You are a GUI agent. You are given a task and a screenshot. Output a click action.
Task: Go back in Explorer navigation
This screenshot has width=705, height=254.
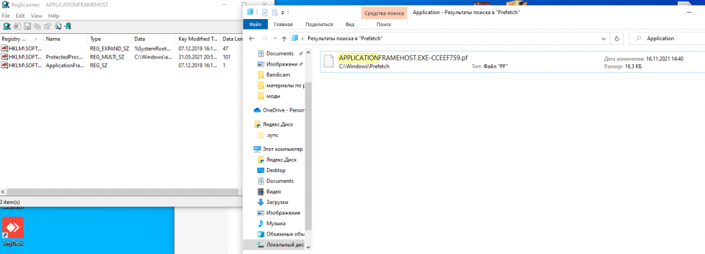click(x=252, y=39)
